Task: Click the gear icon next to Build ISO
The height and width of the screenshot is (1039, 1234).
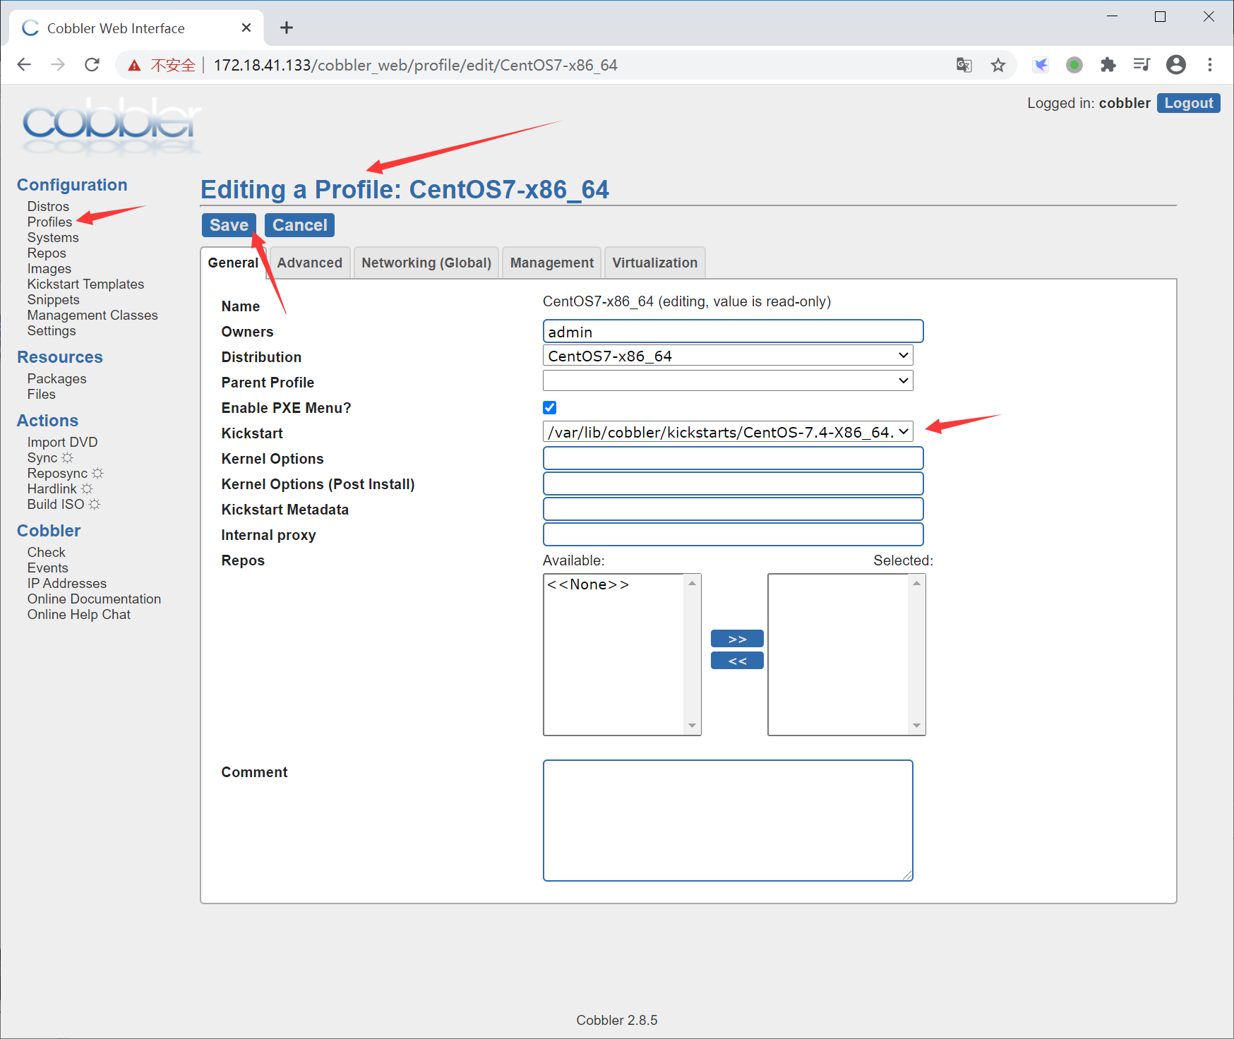Action: click(94, 504)
